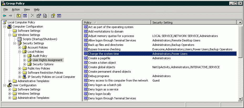The image size is (244, 108).
Task: Open Properties from the toolbar
Action: click(x=39, y=16)
